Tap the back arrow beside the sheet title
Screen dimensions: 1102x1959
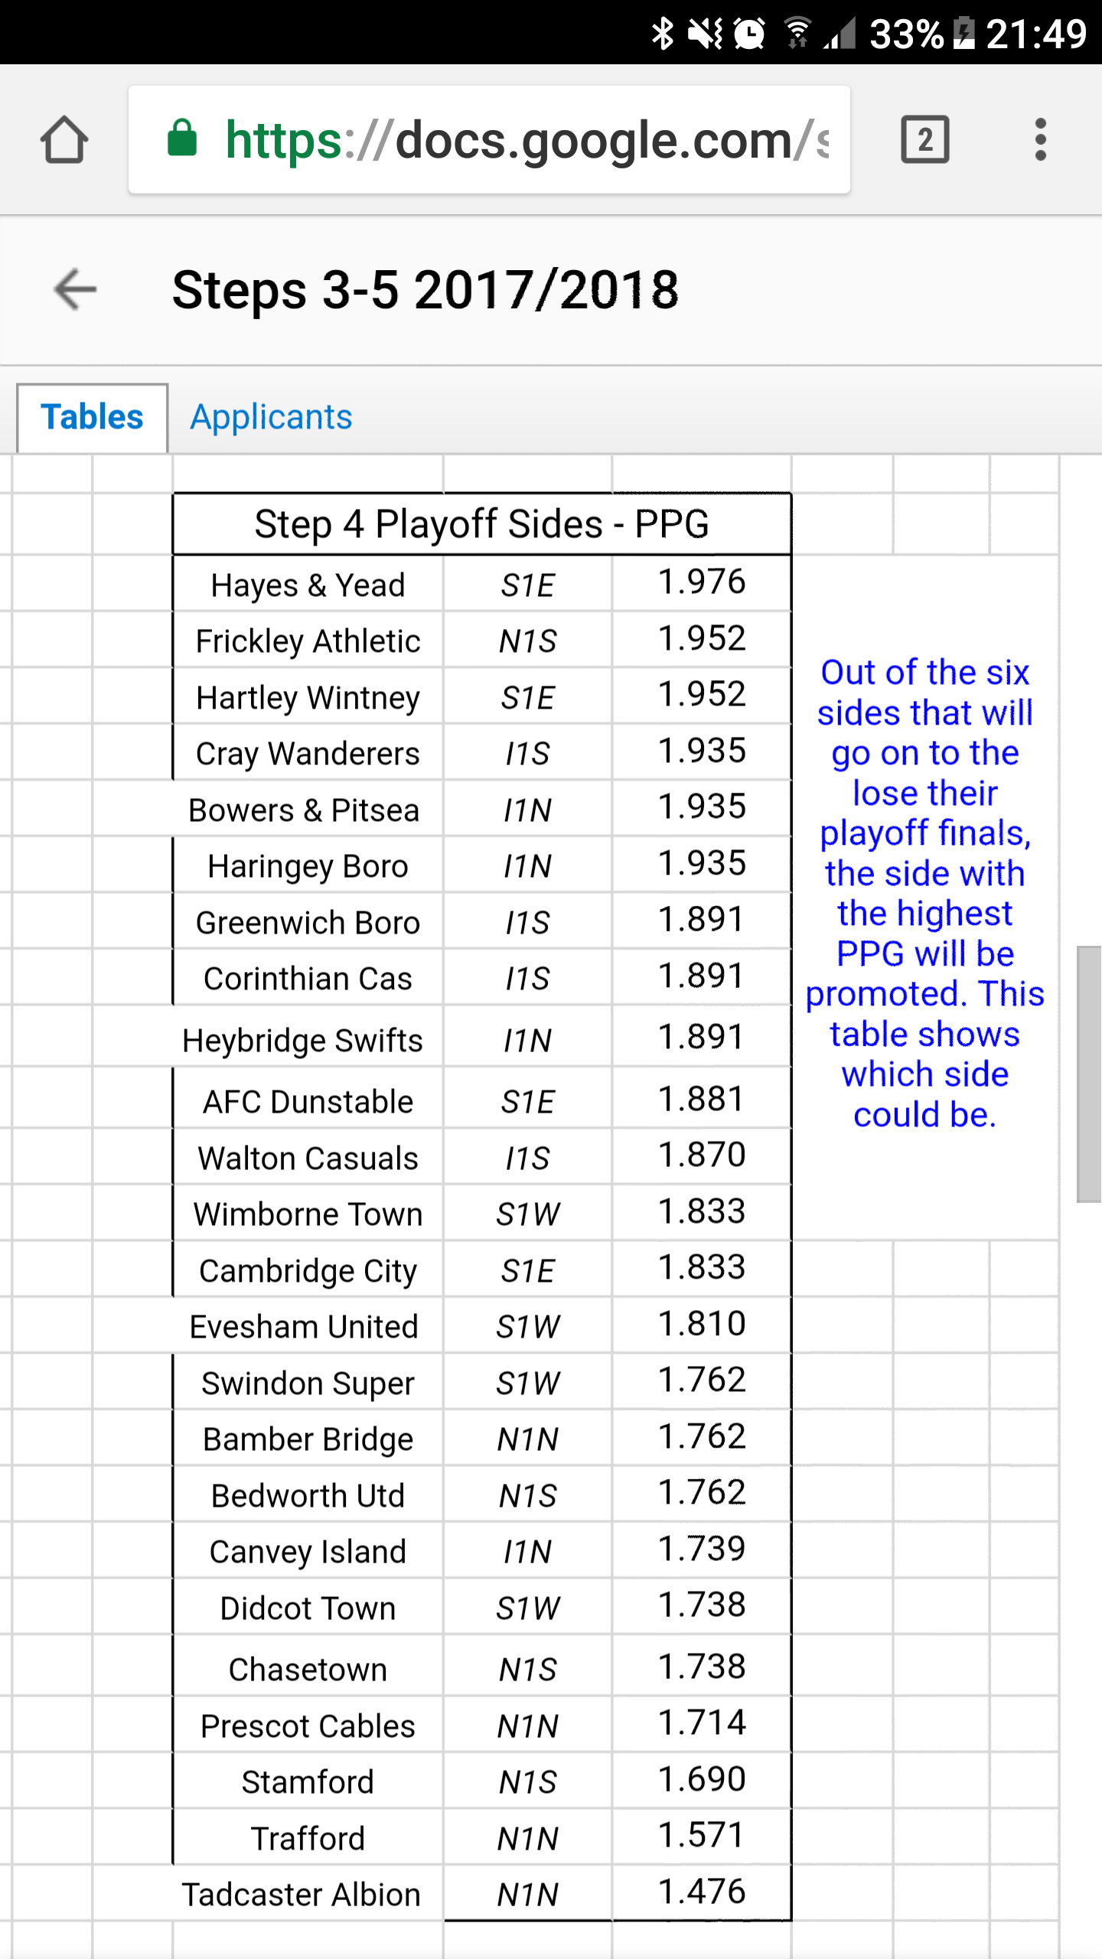tap(75, 290)
